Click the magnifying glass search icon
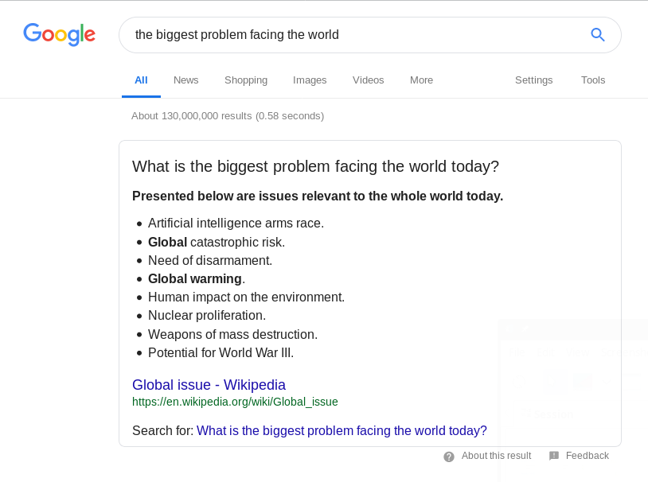 point(598,34)
